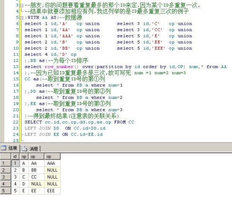The width and height of the screenshot is (232, 197).
Task: Click the document icon on the 消息 tab
Action: [25, 148]
